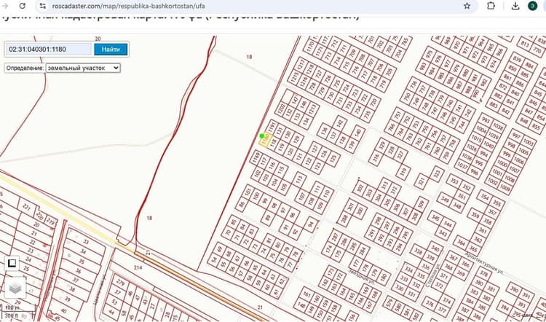
Task: Click the roscadaster.com address bar URL
Action: (x=128, y=6)
